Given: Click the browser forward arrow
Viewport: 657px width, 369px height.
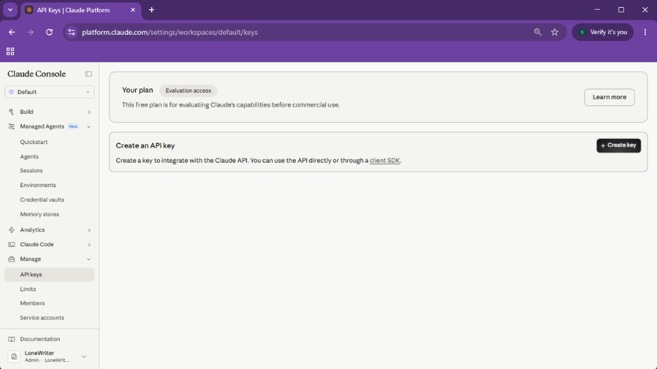Looking at the screenshot, I should pos(30,32).
